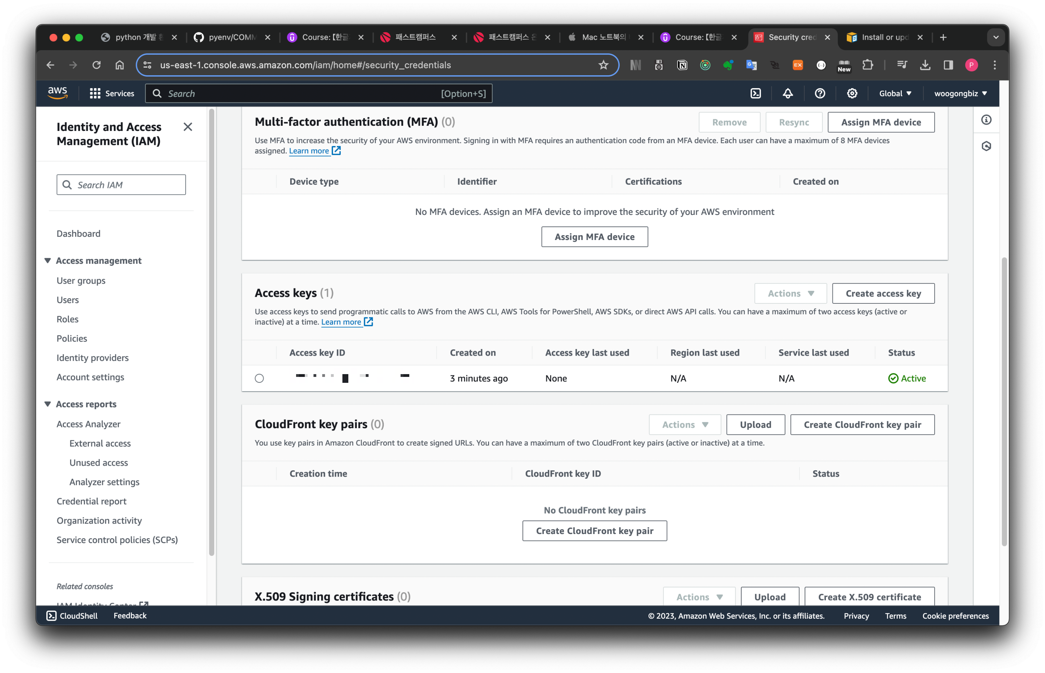Collapse the Access management section
This screenshot has width=1045, height=673.
click(x=48, y=261)
